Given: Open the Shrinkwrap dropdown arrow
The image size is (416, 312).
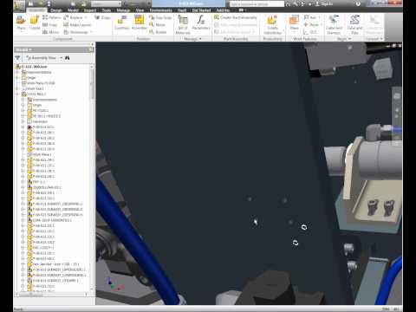Looking at the screenshot, I should [91, 32].
